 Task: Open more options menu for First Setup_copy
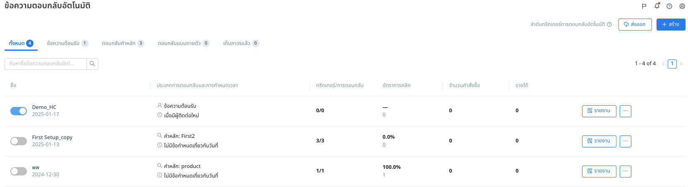pyautogui.click(x=626, y=141)
